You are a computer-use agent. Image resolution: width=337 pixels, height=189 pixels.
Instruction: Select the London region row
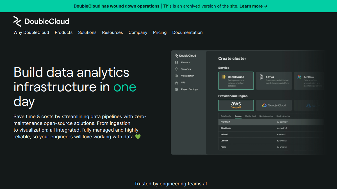[x=271, y=141]
